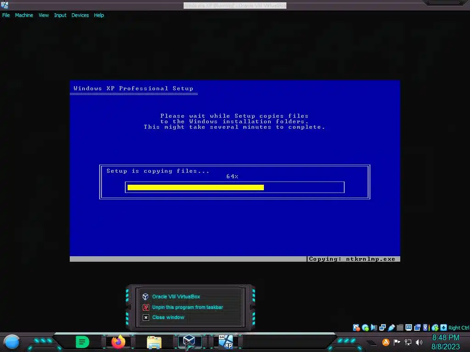Click the audio status icon in the VM status bar
Image resolution: width=470 pixels, height=352 pixels.
374,328
